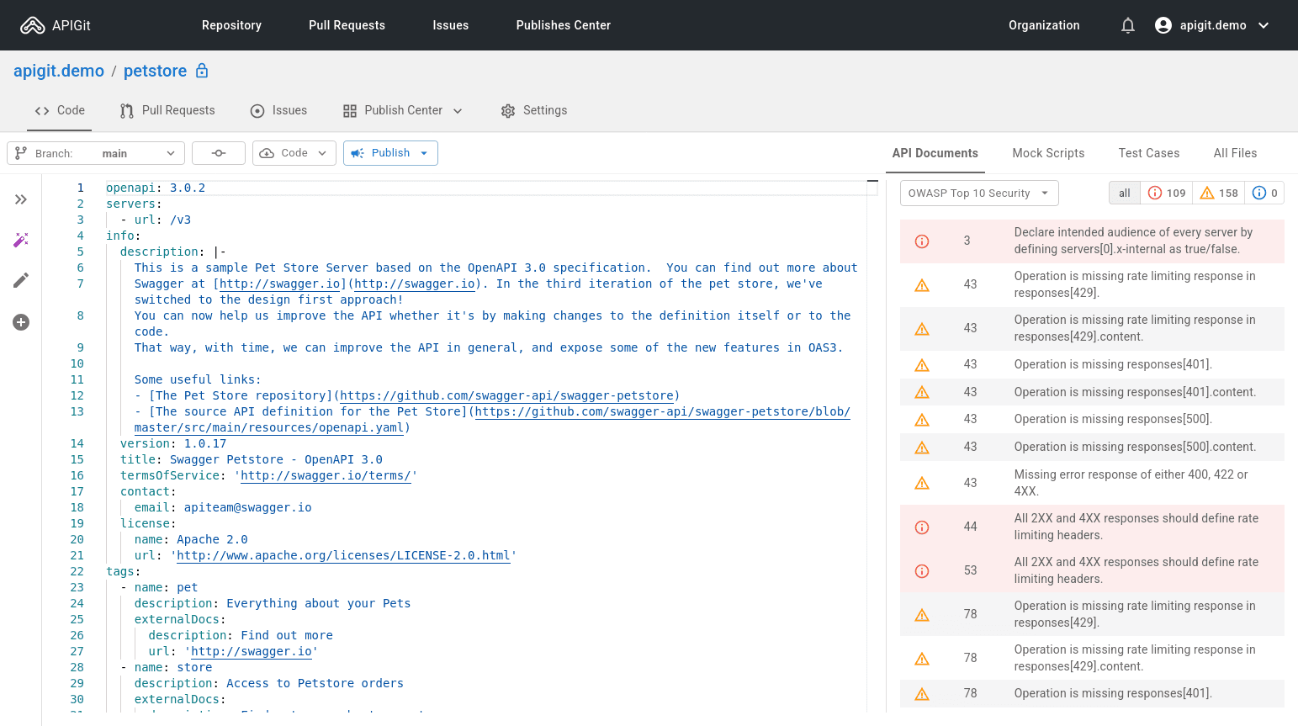Open the Test Cases tab
The height and width of the screenshot is (726, 1298).
point(1148,153)
